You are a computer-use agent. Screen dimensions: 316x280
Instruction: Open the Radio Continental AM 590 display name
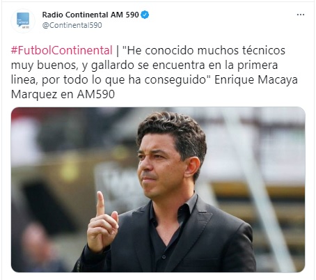[x=90, y=15]
